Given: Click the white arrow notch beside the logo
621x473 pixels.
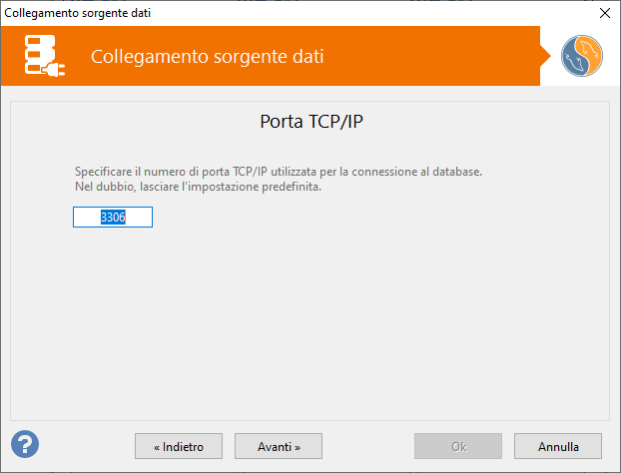Looking at the screenshot, I should pyautogui.click(x=548, y=56).
